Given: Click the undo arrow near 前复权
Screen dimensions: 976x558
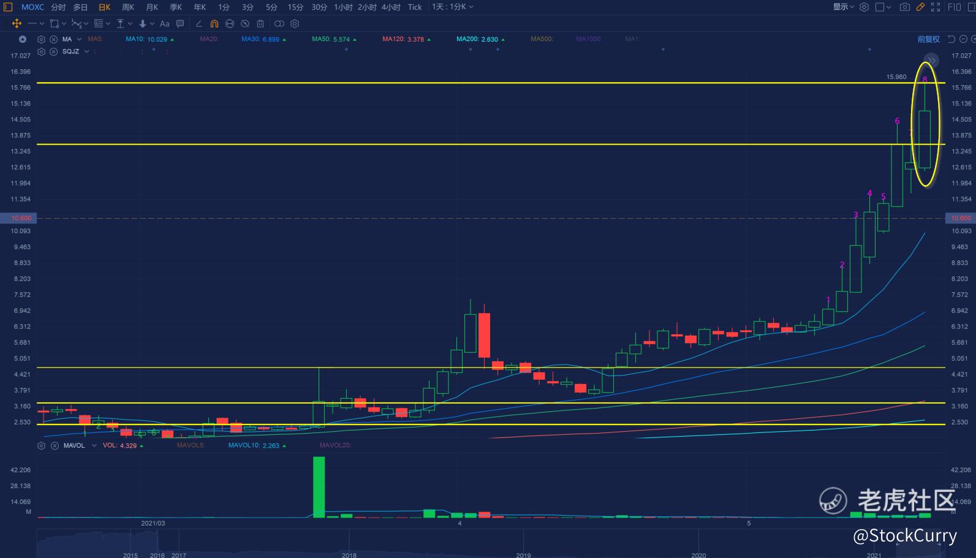Looking at the screenshot, I should coord(951,39).
